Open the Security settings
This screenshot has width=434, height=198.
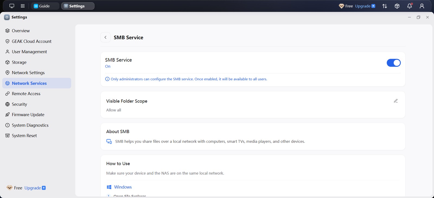pyautogui.click(x=37, y=104)
